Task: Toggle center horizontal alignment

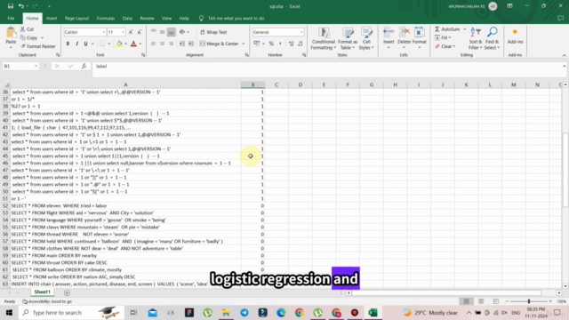Action: 162,44
